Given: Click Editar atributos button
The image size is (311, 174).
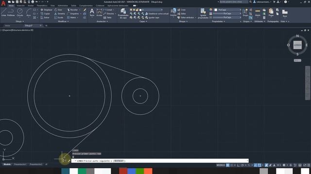Looking at the screenshot, I should (187, 17).
